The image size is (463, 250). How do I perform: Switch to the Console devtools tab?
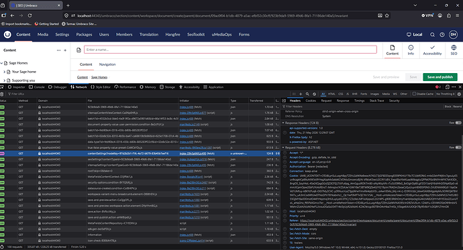coord(37,87)
